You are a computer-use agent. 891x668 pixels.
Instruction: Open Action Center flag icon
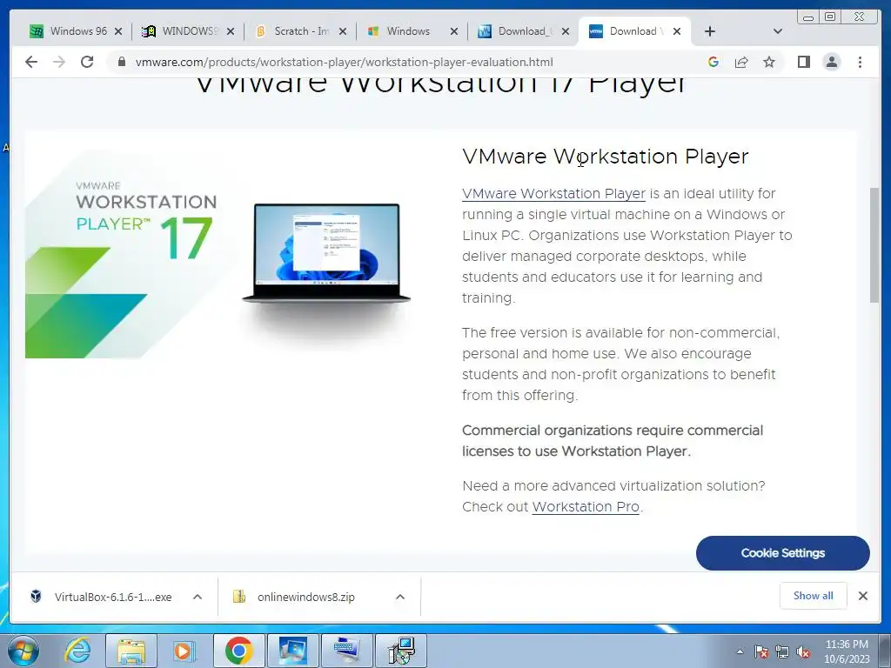[x=761, y=651]
